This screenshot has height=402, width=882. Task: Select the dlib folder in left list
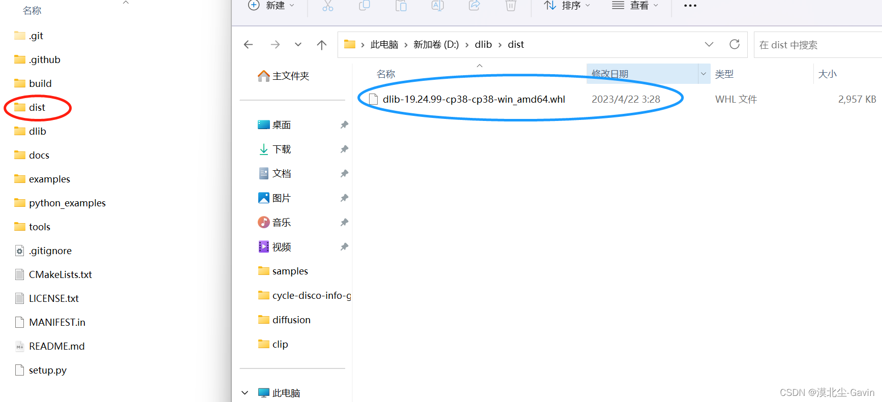pos(30,131)
